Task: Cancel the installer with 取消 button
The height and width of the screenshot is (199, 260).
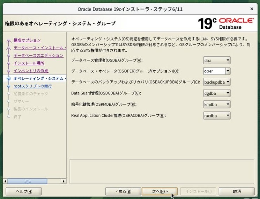Action: tap(237, 191)
